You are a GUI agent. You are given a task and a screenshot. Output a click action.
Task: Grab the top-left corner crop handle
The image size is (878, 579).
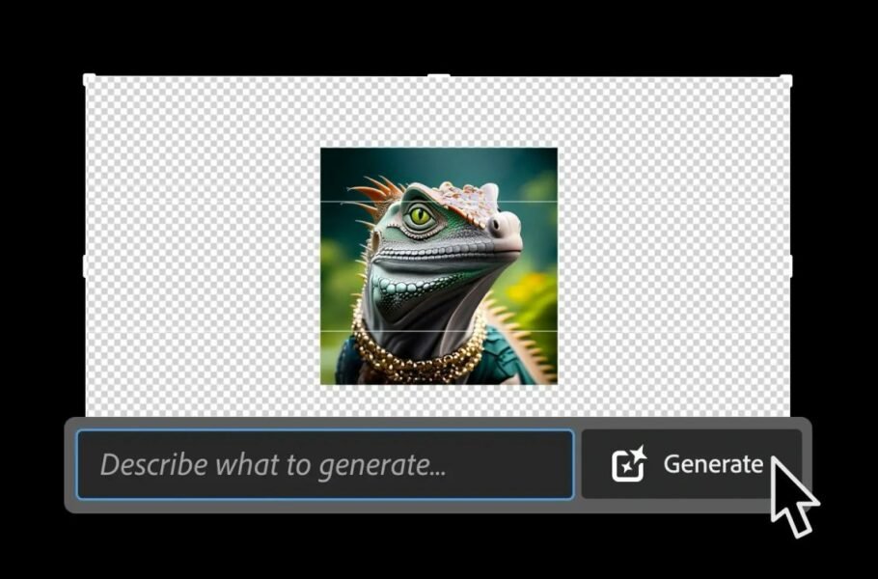(x=89, y=79)
